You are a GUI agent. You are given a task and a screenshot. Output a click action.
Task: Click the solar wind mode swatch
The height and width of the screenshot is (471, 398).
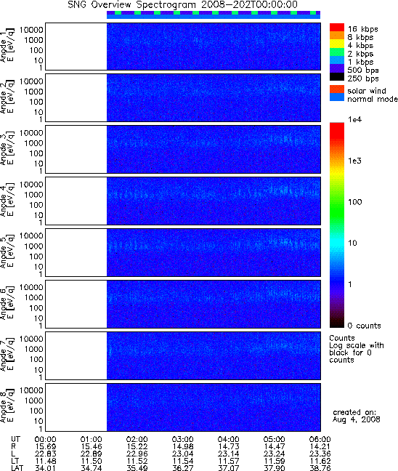(x=337, y=89)
